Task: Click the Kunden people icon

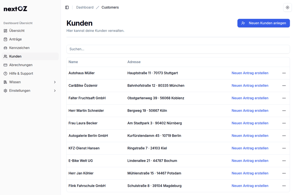Action: pos(5,56)
